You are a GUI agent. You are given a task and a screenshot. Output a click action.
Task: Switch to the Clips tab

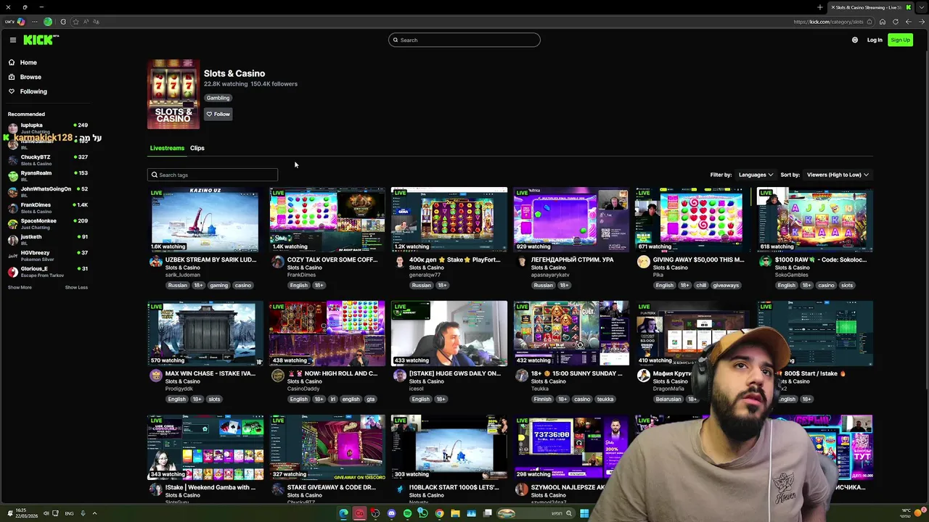197,148
